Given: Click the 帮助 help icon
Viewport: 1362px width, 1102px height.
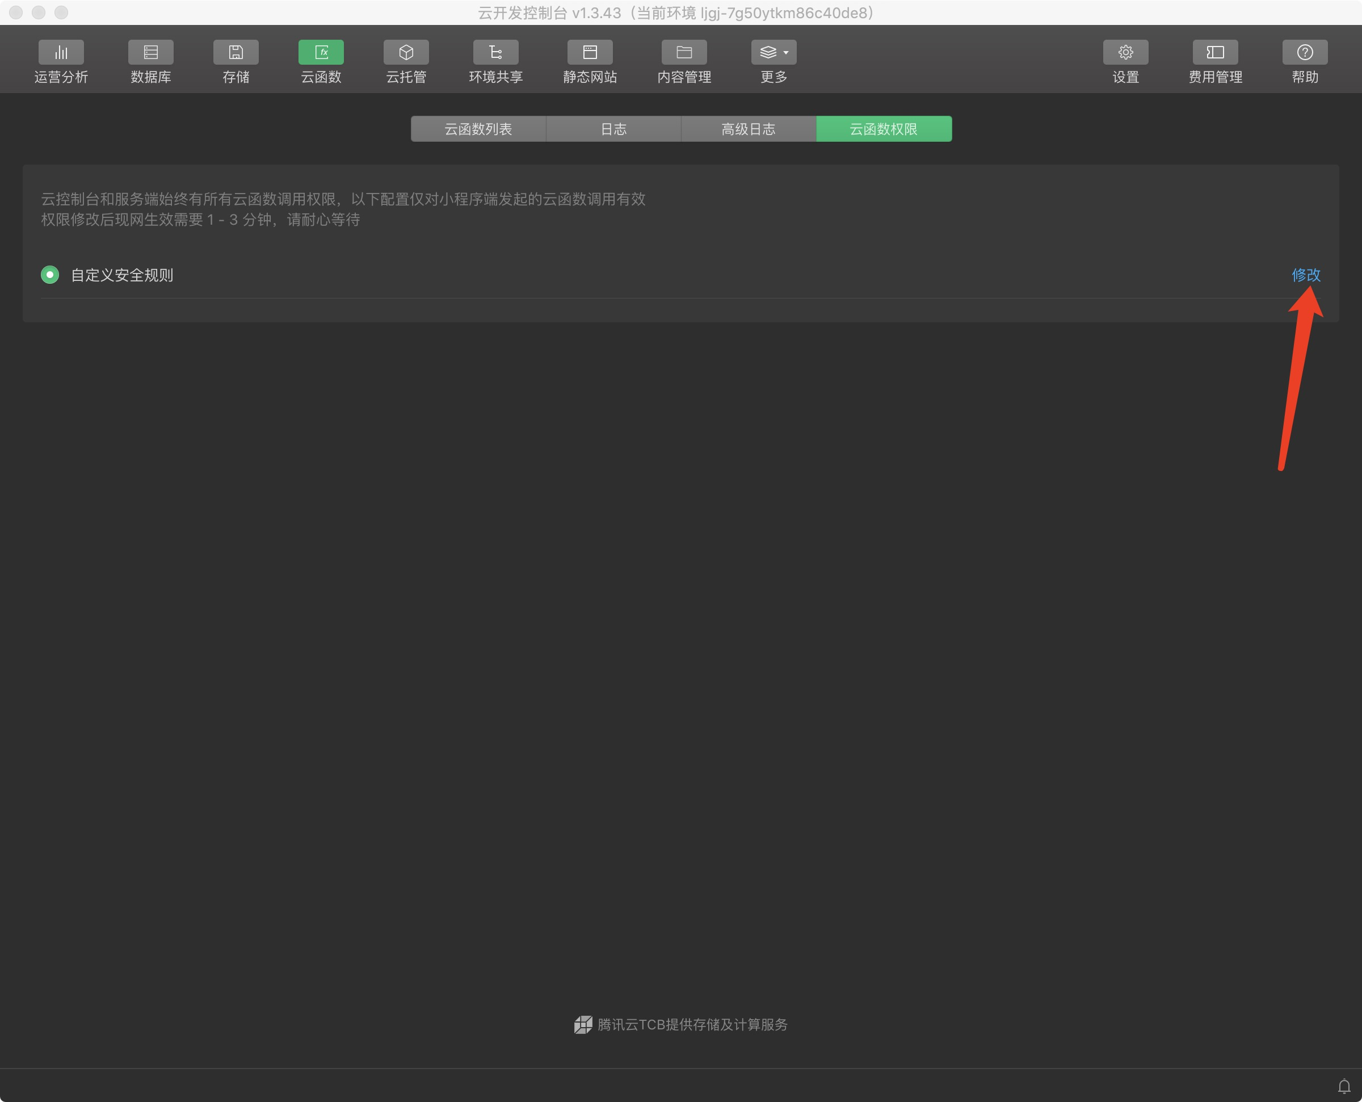Looking at the screenshot, I should pos(1305,53).
